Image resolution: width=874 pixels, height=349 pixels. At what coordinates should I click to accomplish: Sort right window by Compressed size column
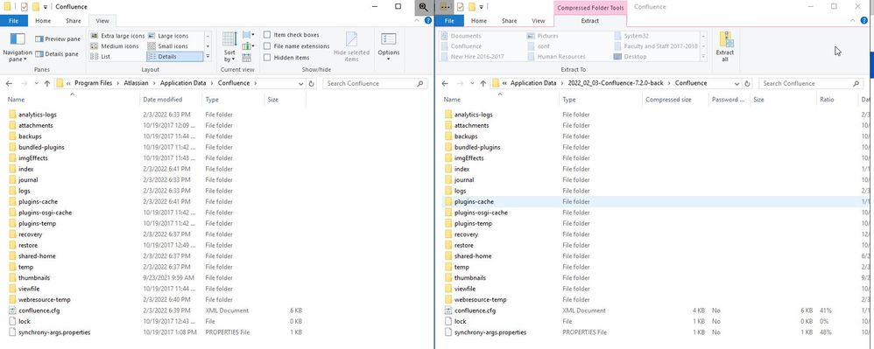pyautogui.click(x=668, y=100)
